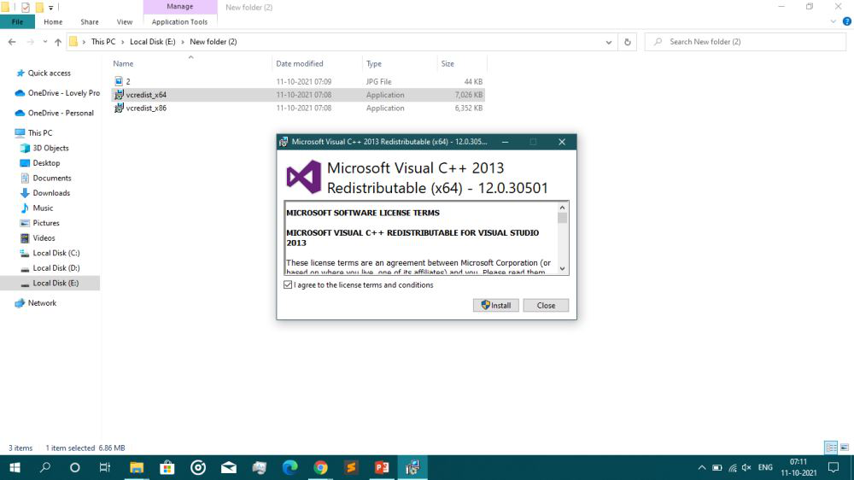Click the license scrollbar thumb
The width and height of the screenshot is (854, 480).
[563, 218]
